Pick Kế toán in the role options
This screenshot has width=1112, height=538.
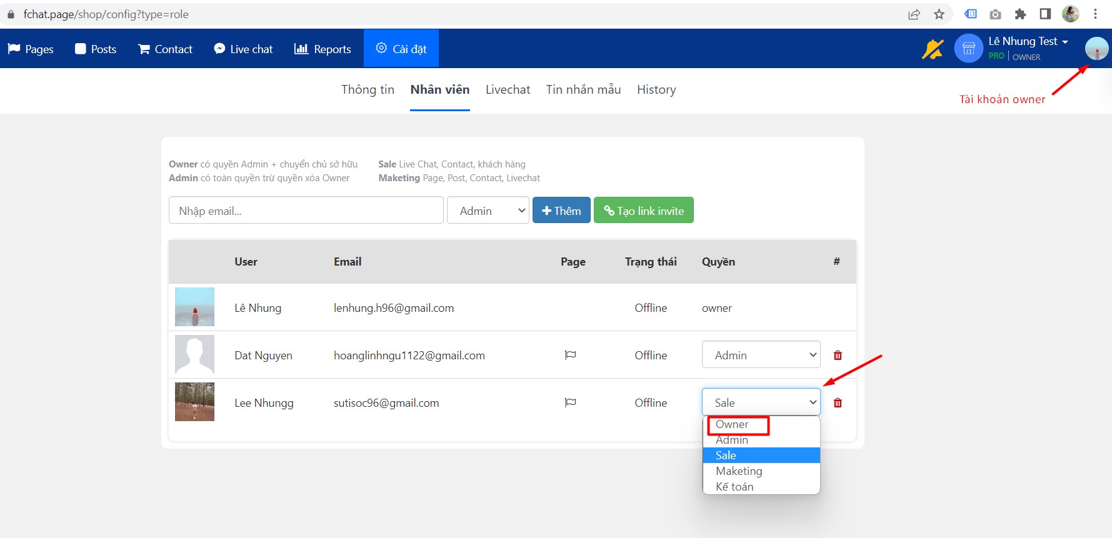coord(734,487)
